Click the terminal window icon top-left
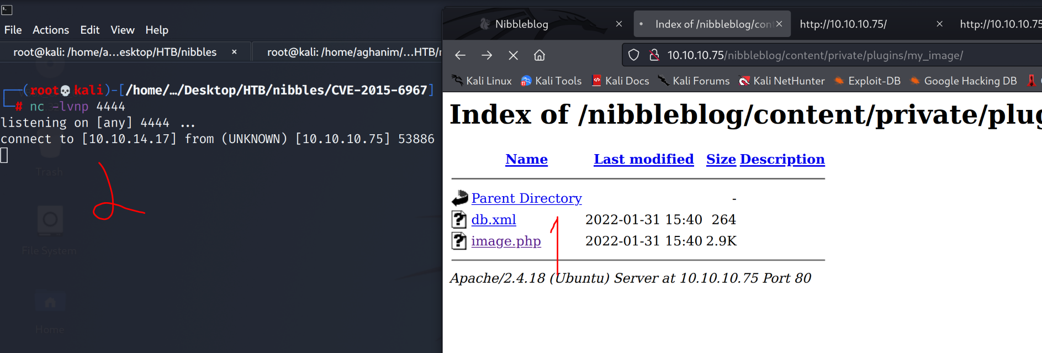The height and width of the screenshot is (353, 1042). tap(7, 9)
